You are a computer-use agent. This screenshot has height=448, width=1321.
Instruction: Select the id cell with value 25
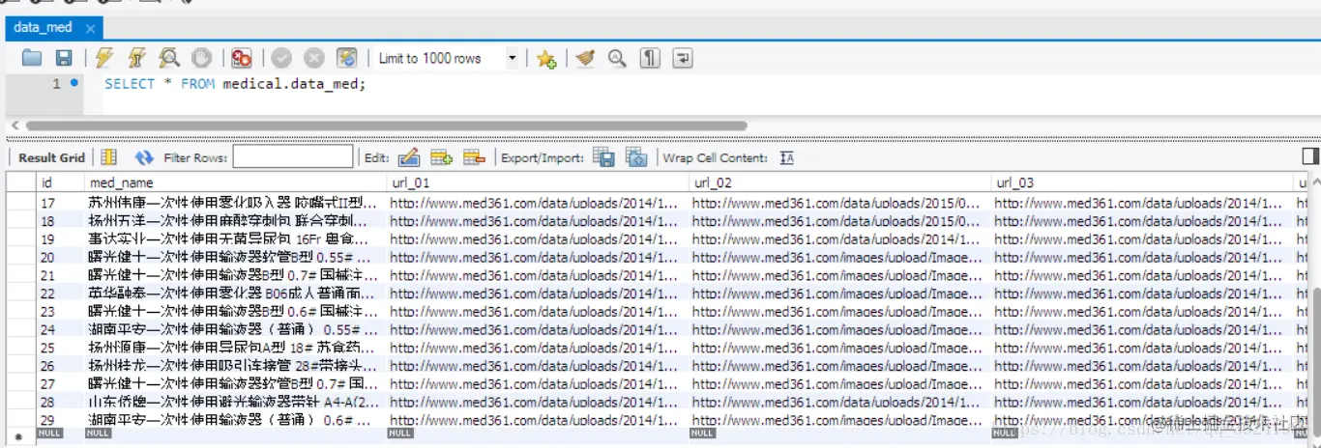(x=60, y=348)
